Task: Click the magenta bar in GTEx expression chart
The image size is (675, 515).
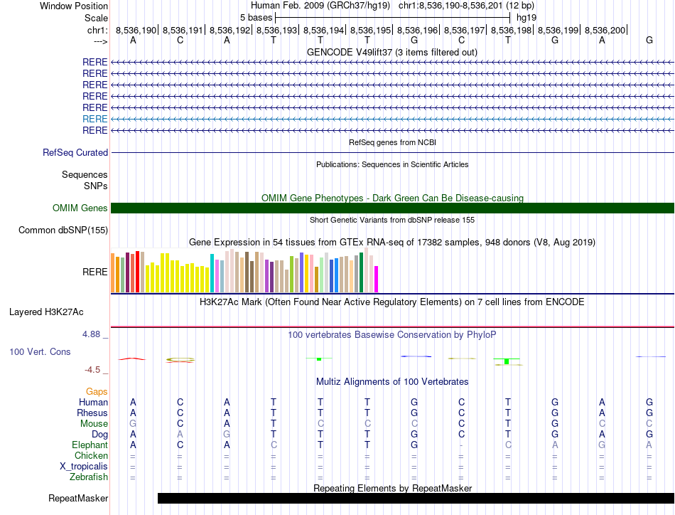Action: 377,280
